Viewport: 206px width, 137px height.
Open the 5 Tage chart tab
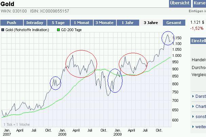coord(58,23)
